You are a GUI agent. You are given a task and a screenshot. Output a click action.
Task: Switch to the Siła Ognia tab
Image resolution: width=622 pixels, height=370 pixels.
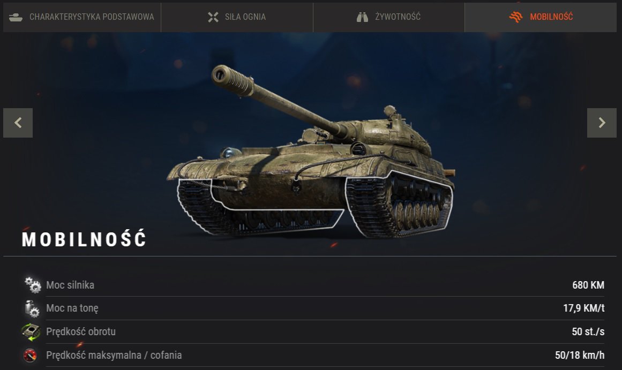[237, 17]
